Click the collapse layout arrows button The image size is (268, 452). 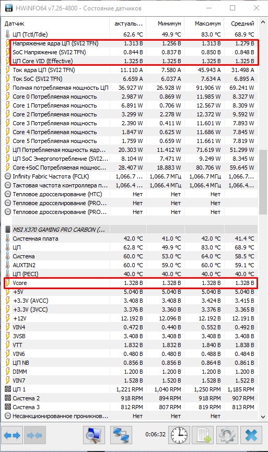coord(34,435)
